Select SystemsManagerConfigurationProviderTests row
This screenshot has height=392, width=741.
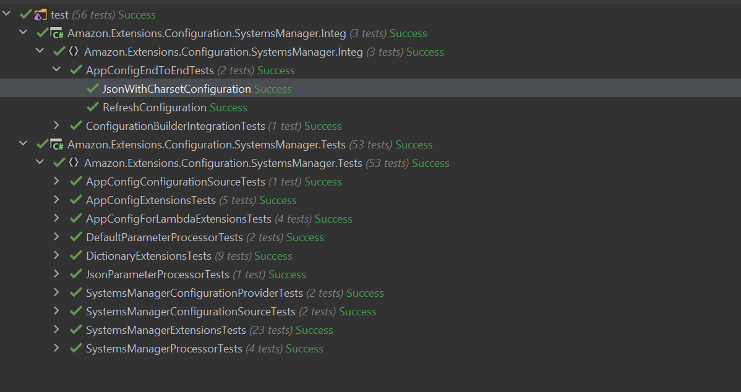pos(194,293)
